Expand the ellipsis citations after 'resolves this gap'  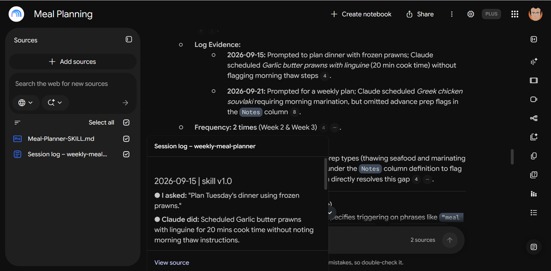(426, 180)
